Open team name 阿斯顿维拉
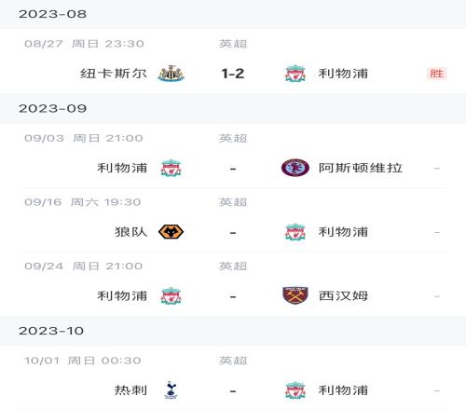Image resolution: width=466 pixels, height=410 pixels. tap(361, 168)
